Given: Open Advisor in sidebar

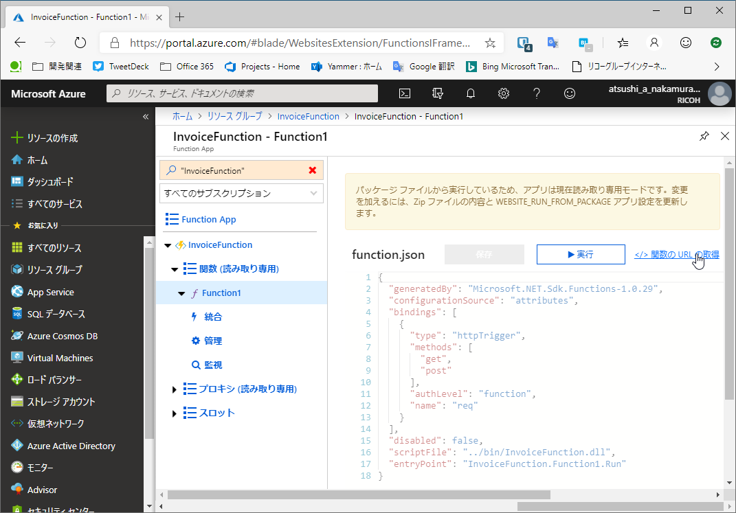Looking at the screenshot, I should pyautogui.click(x=34, y=490).
